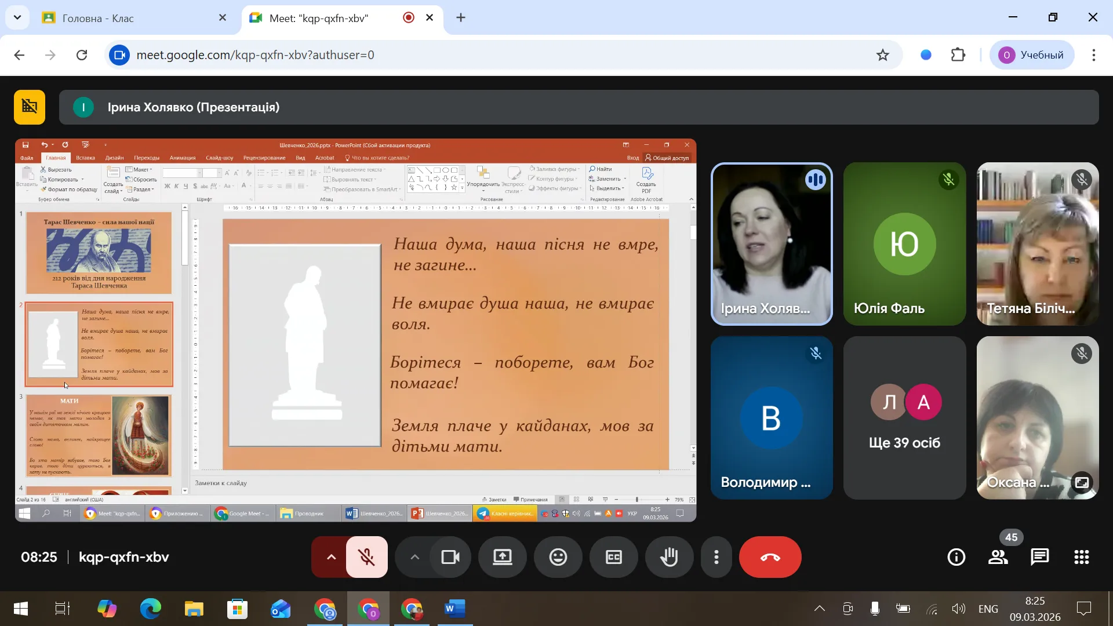Open More options three-dot menu in Meet
The height and width of the screenshot is (626, 1113).
click(716, 557)
